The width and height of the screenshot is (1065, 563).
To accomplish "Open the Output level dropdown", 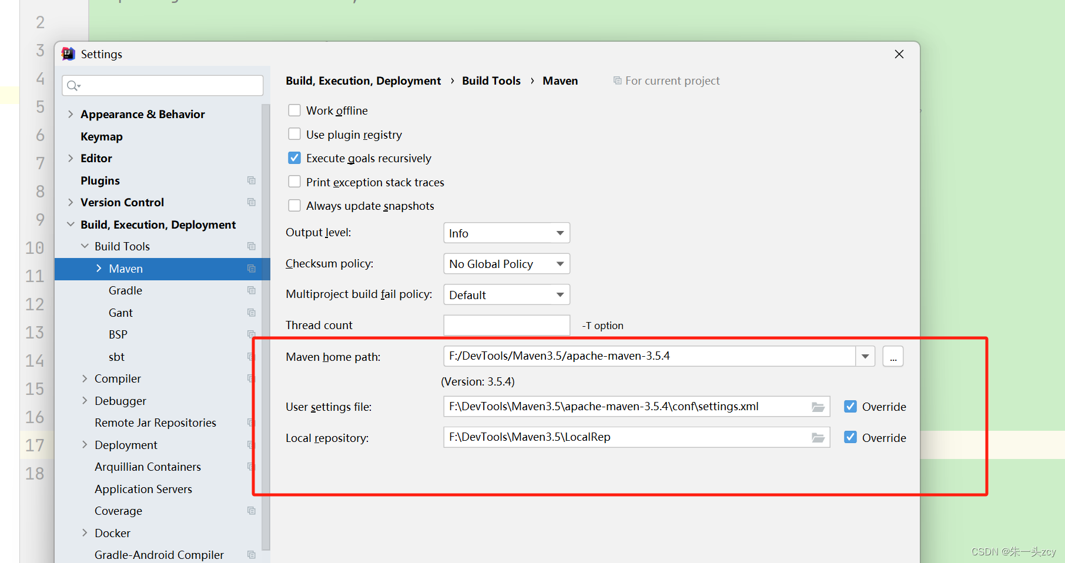I will (507, 233).
